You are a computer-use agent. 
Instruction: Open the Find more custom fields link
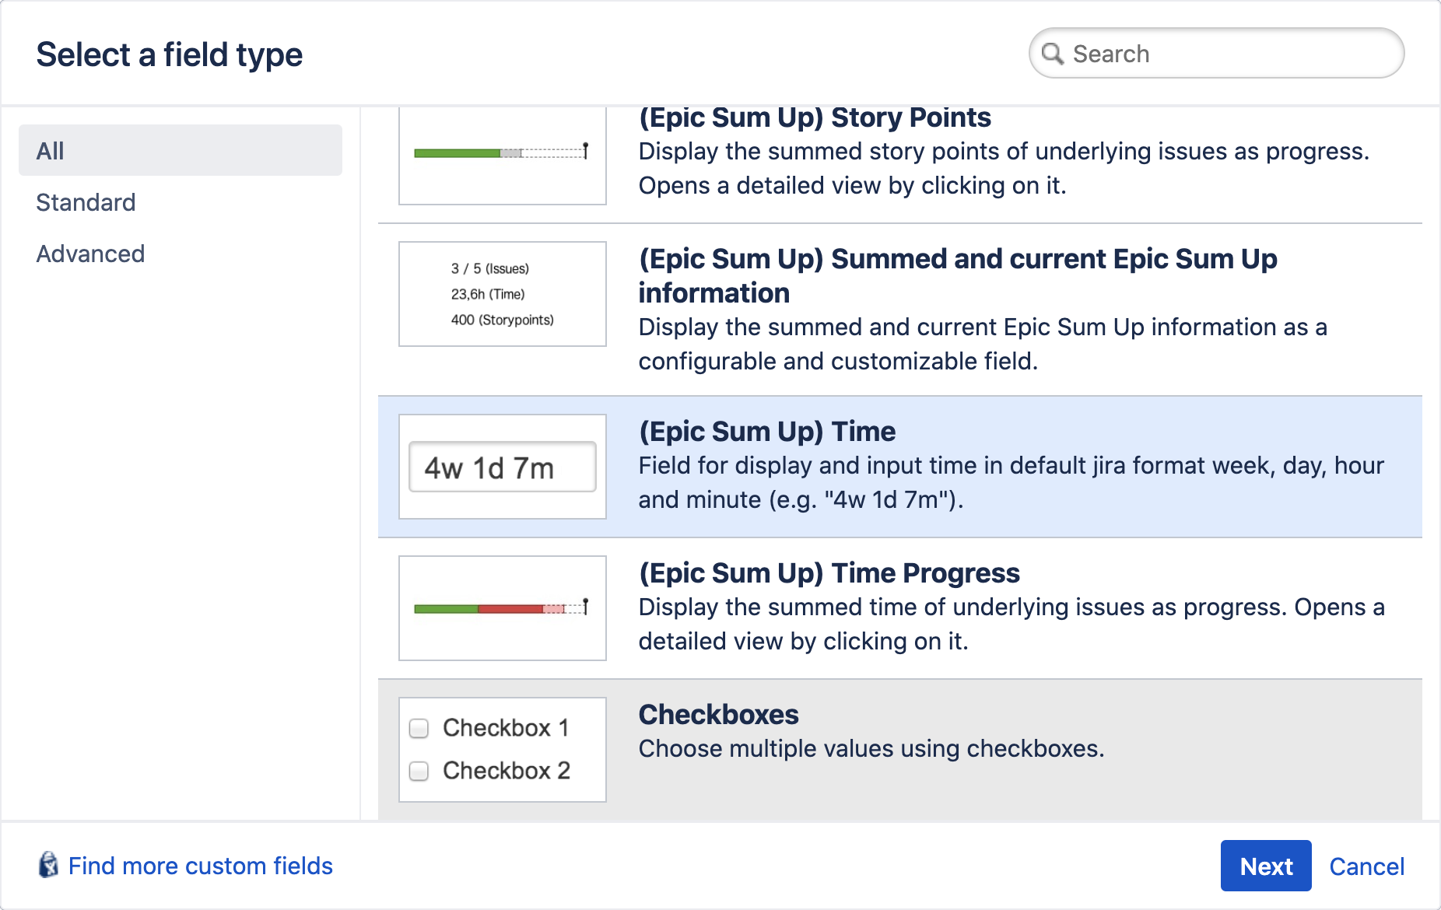pyautogui.click(x=200, y=866)
